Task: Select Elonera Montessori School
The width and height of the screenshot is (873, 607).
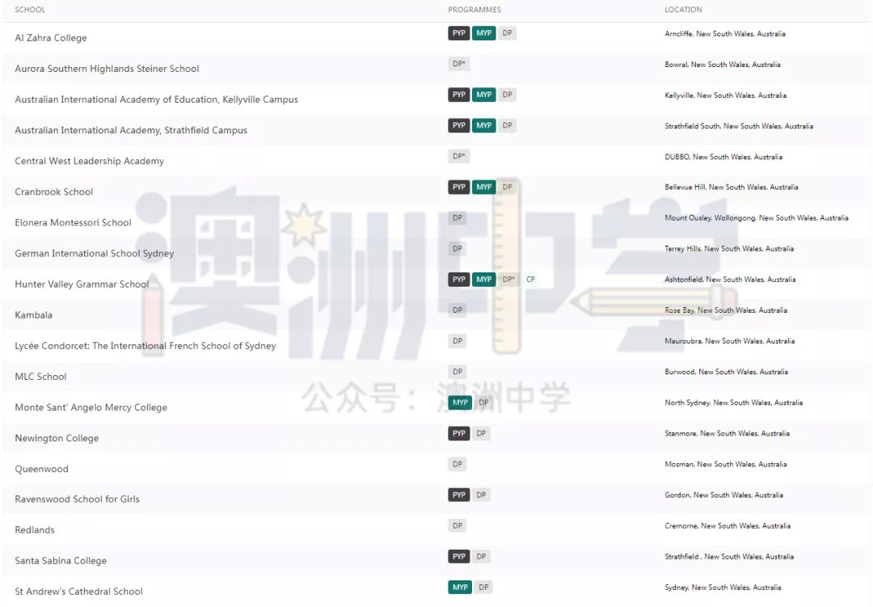Action: pos(73,222)
